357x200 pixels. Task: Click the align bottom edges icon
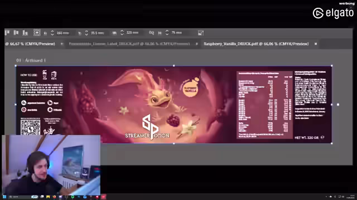pyautogui.click(x=25, y=33)
